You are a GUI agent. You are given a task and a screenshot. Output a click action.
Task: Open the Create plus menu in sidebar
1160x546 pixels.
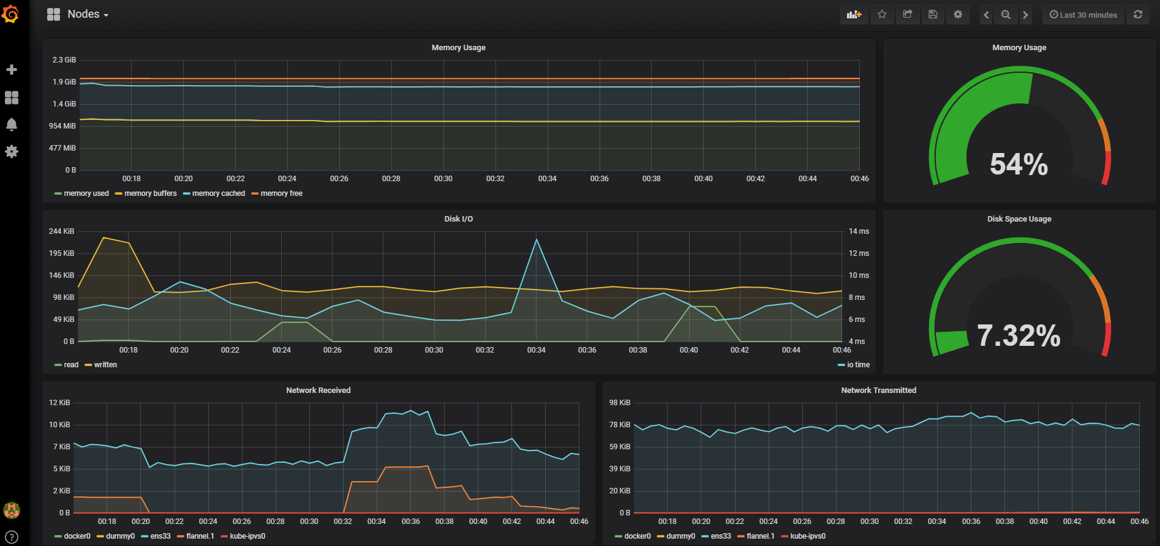click(11, 70)
